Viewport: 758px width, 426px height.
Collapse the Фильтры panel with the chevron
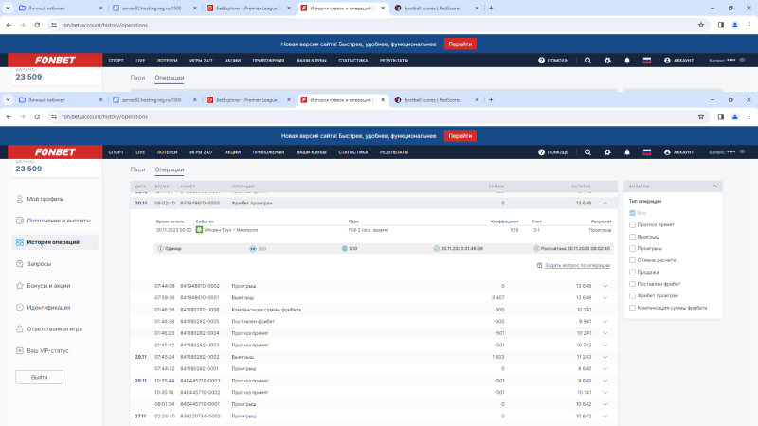tap(715, 186)
